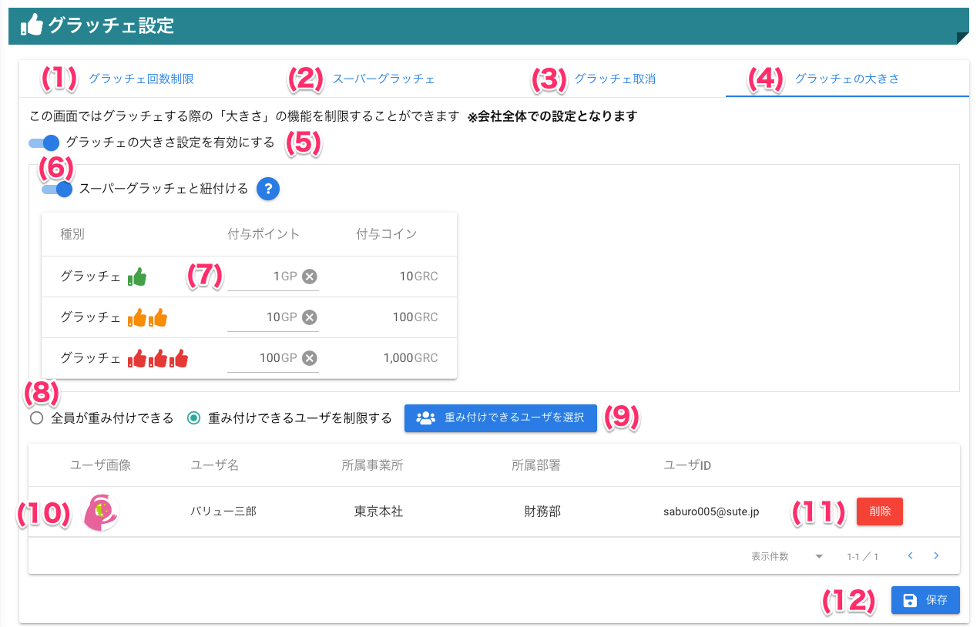Toggle スーパーグラッチェと紐付ける switch
Image resolution: width=980 pixels, height=627 pixels.
[x=57, y=189]
